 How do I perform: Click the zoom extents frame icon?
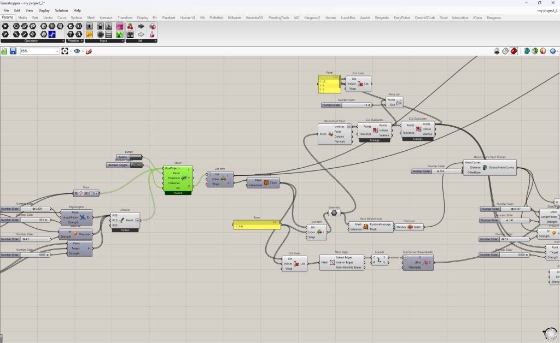(x=65, y=51)
